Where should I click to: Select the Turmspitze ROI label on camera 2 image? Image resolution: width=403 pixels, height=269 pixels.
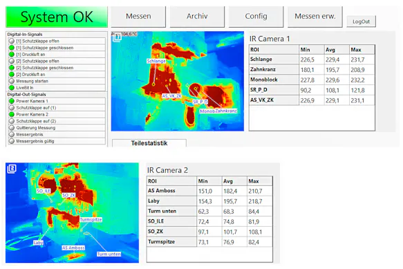tap(91, 220)
